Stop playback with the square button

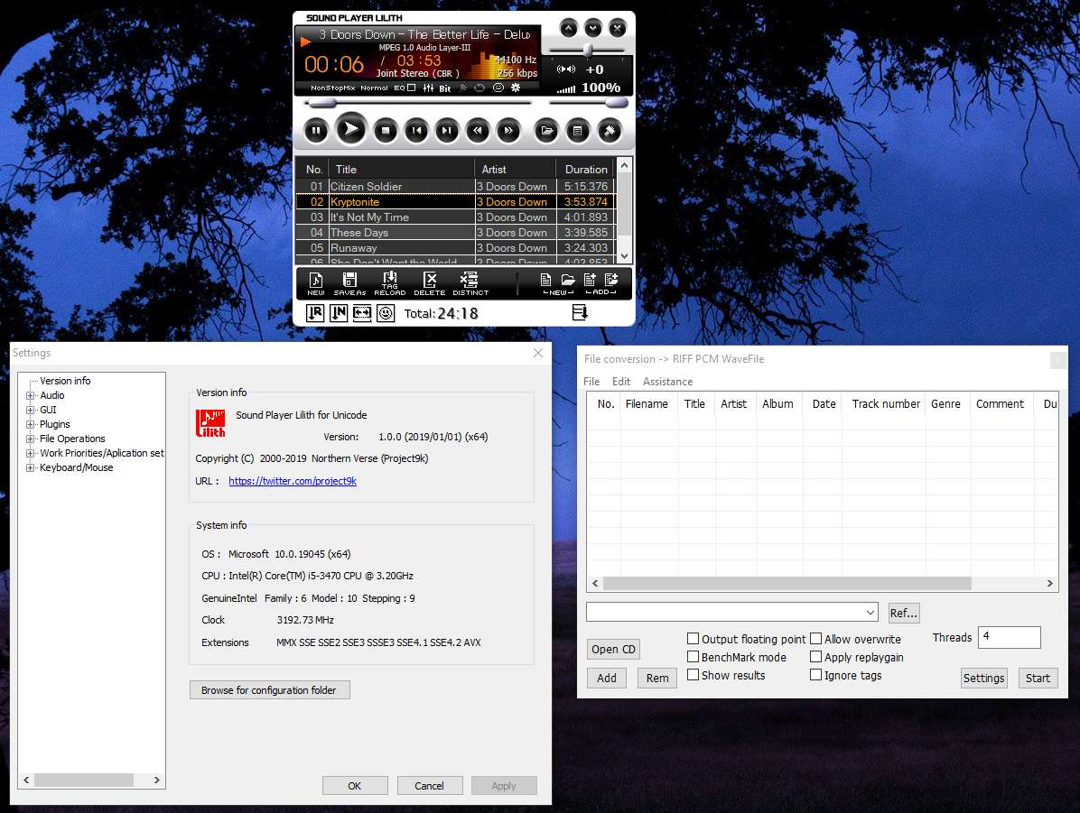386,131
